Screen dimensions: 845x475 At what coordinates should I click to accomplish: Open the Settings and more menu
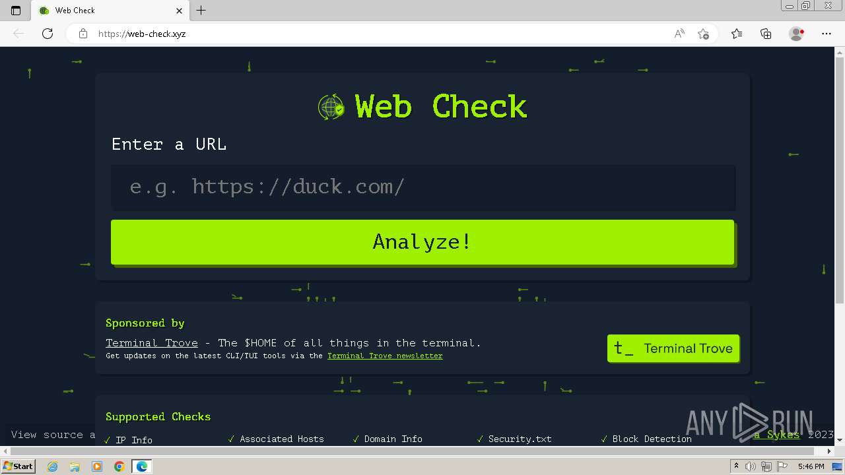[827, 34]
